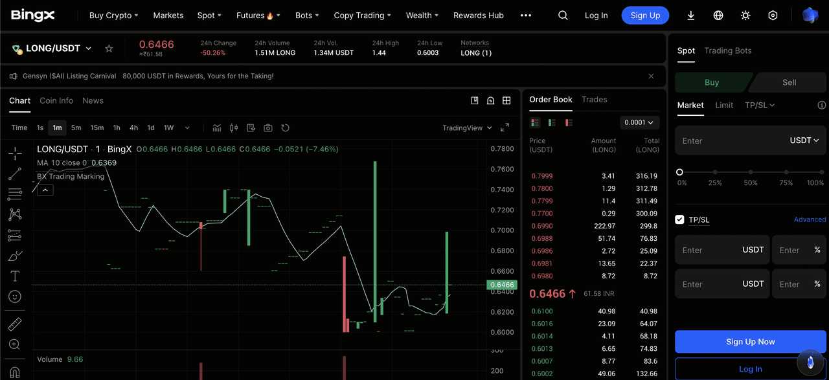The height and width of the screenshot is (380, 829).
Task: Open the TradingView chart type dropdown
Action: [467, 128]
